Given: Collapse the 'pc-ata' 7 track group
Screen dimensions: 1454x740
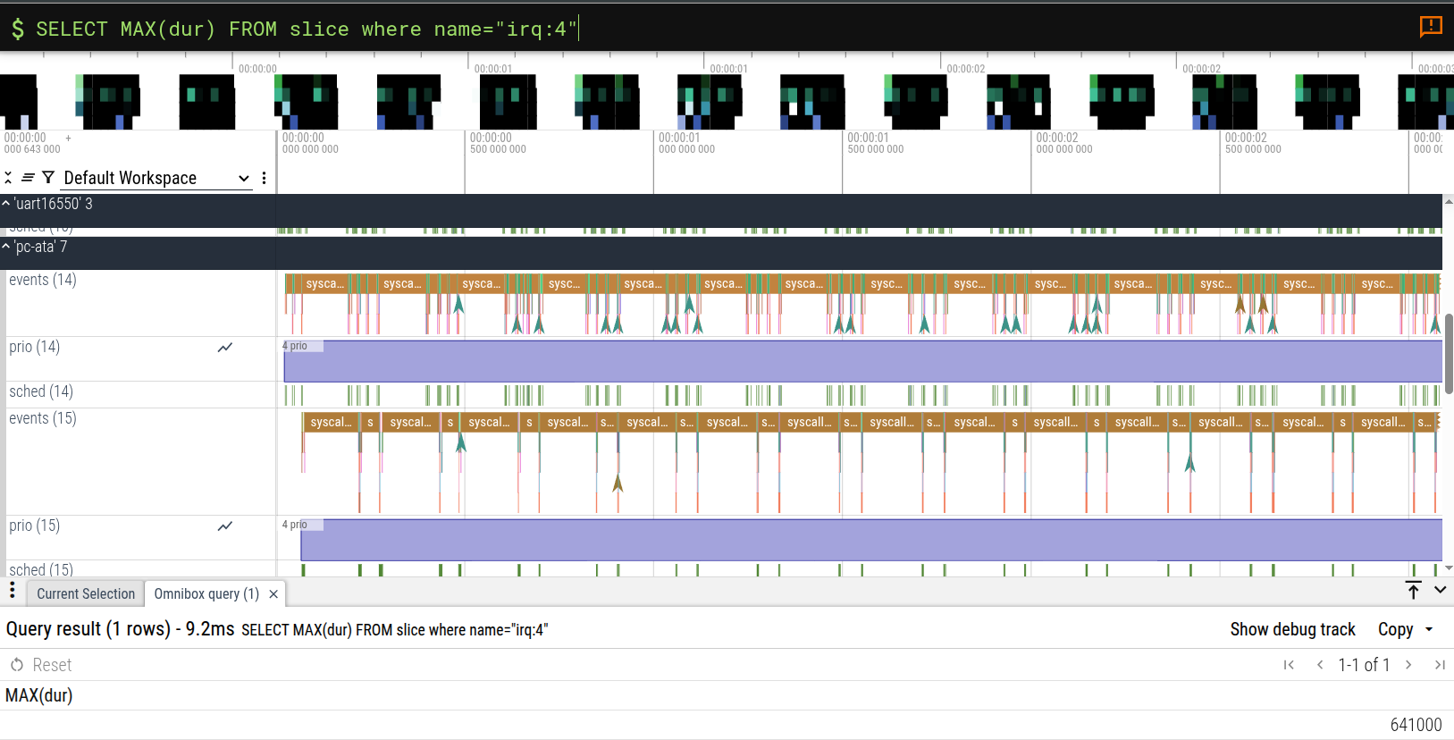Looking at the screenshot, I should (5, 247).
